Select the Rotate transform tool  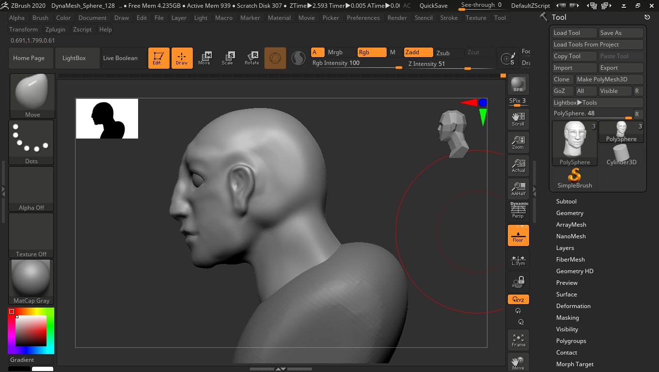[251, 58]
